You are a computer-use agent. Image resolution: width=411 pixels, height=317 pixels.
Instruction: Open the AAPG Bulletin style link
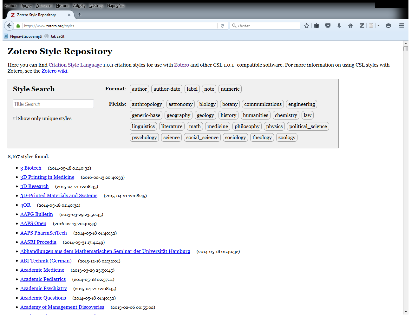point(36,214)
